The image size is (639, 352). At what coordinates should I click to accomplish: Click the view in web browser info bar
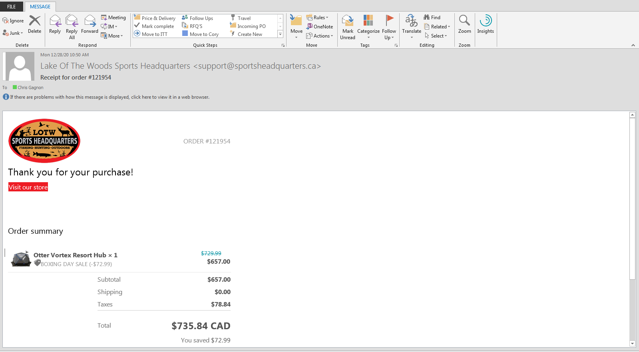(110, 97)
